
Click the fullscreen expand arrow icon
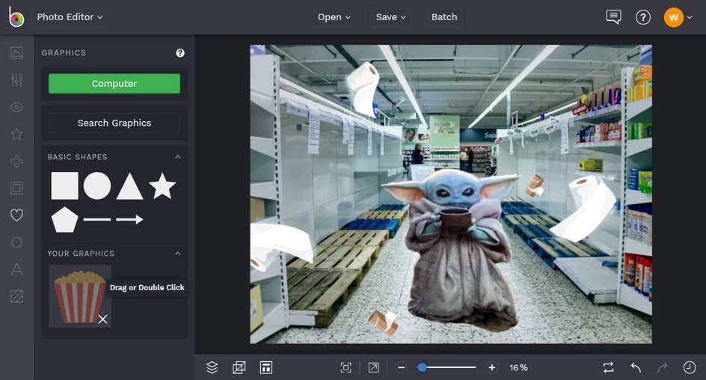pos(373,368)
